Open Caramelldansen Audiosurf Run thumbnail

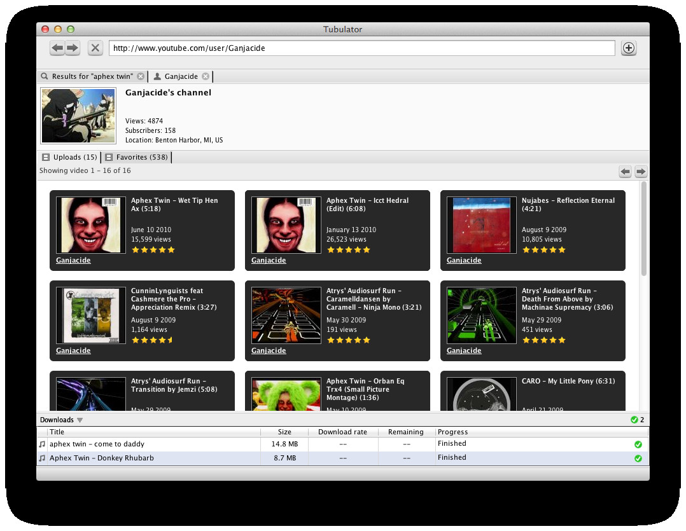tap(286, 315)
